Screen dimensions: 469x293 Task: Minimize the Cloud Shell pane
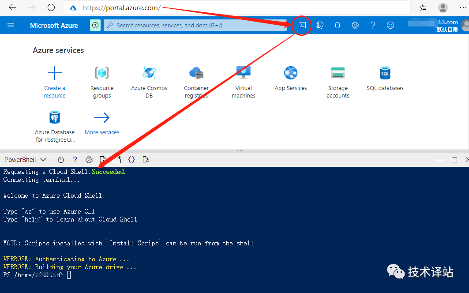click(x=440, y=160)
